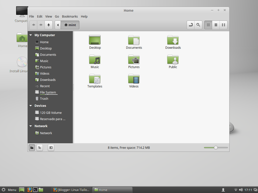Open the Bookmarks menu
The image size is (258, 193).
[70, 16]
